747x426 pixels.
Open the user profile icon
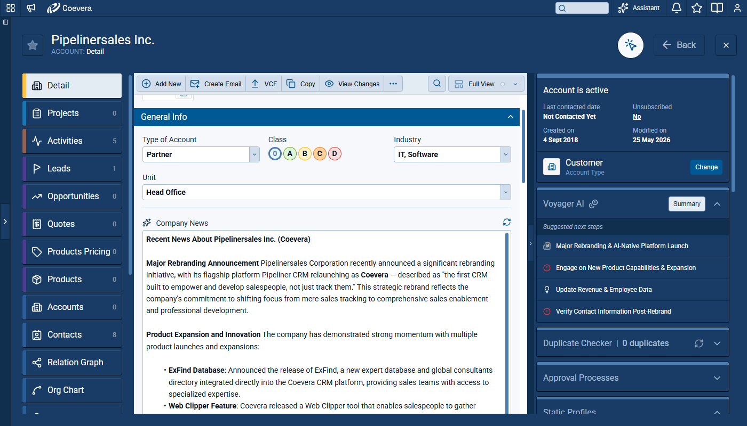click(x=737, y=8)
